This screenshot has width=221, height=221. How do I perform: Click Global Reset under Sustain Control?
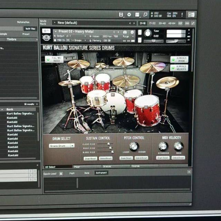click(x=106, y=158)
